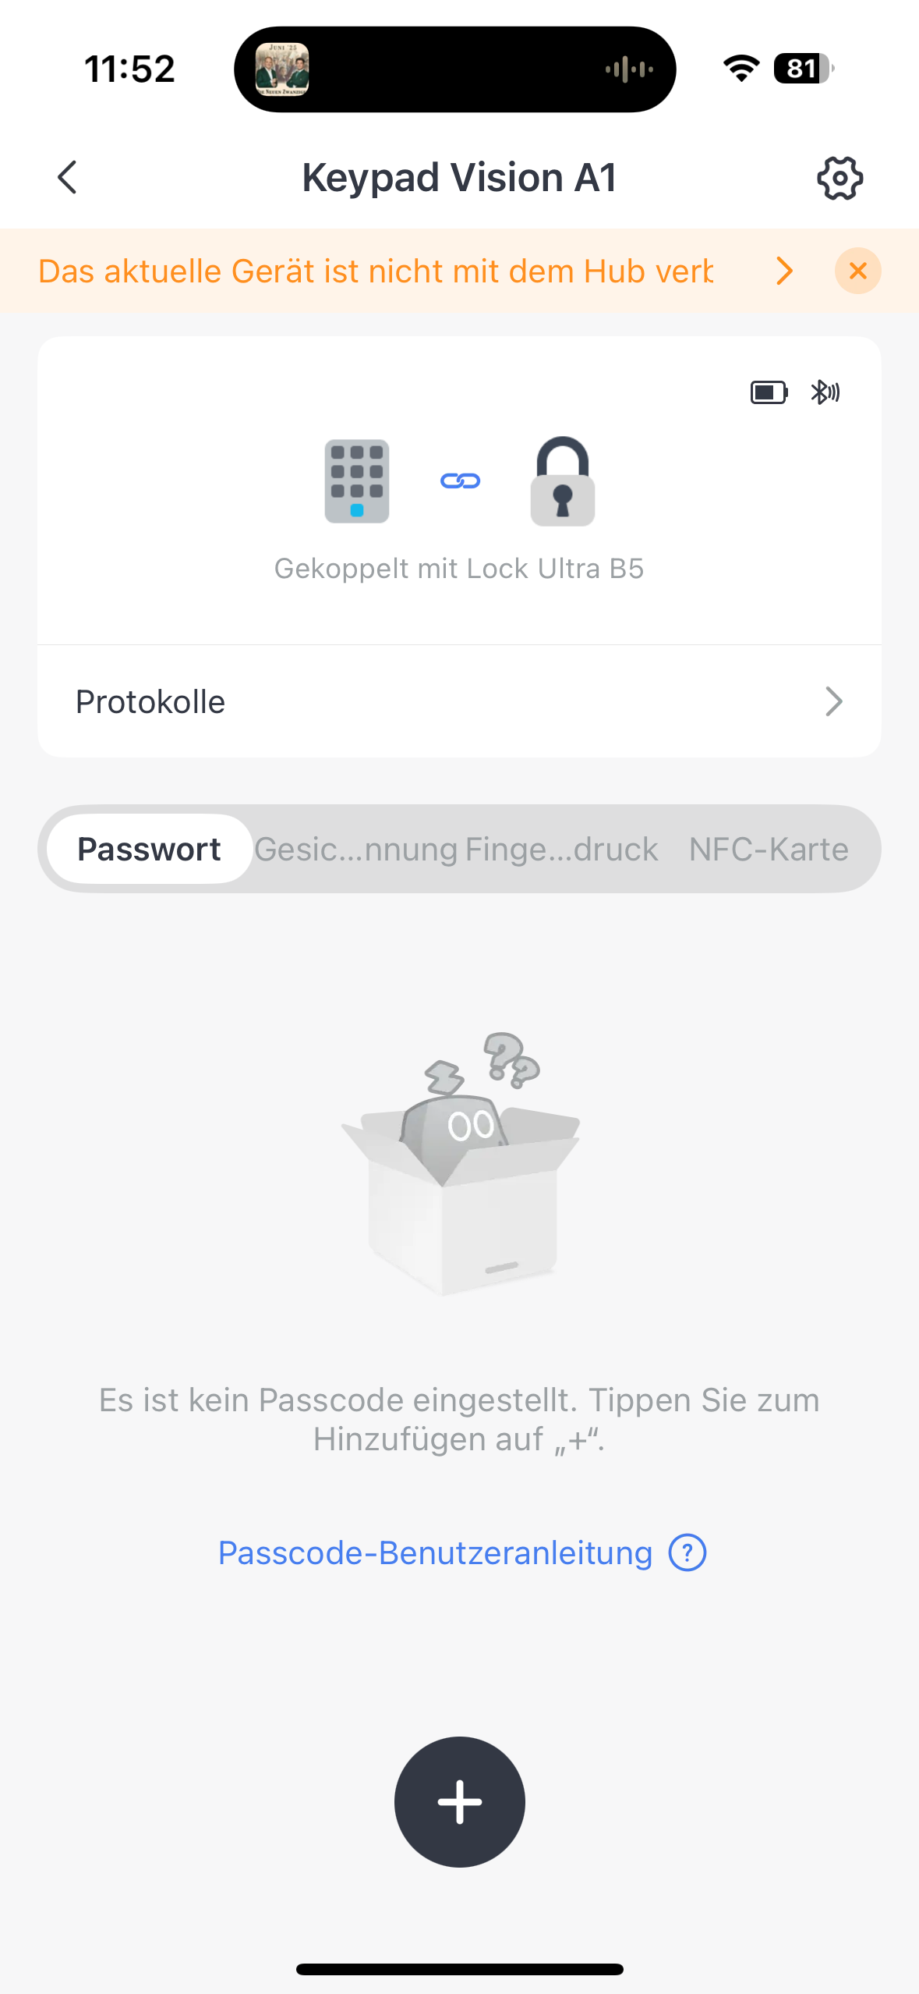This screenshot has width=919, height=1994.
Task: Read the orange hub warning text
Action: [376, 271]
